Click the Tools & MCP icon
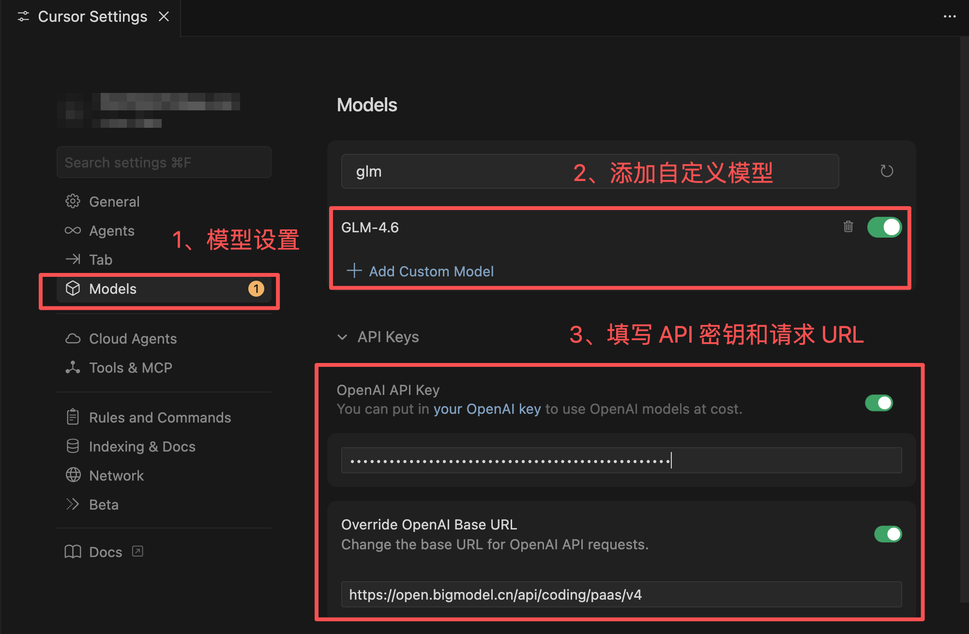Image resolution: width=969 pixels, height=634 pixels. pyautogui.click(x=73, y=367)
